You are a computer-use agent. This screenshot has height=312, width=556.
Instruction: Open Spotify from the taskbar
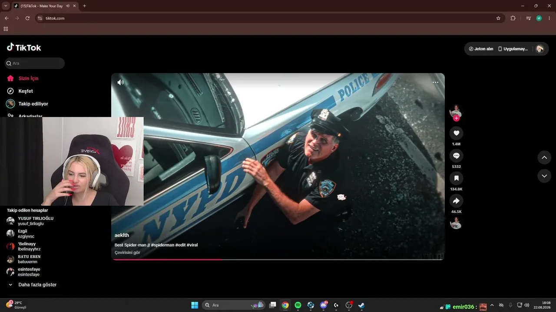(298, 305)
